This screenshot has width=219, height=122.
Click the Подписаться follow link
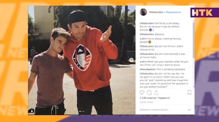click(x=173, y=12)
